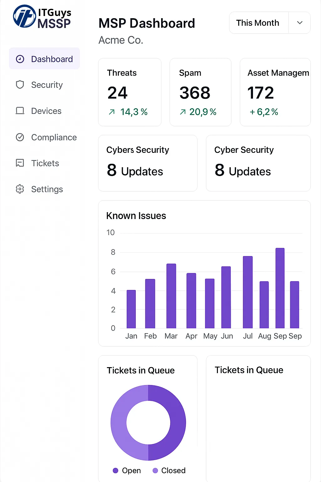
Task: Click the Jul bar in Known Issues
Action: [248, 292]
